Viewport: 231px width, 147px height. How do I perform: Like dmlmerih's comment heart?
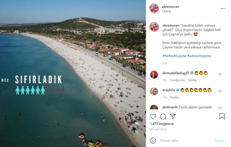coord(220,108)
